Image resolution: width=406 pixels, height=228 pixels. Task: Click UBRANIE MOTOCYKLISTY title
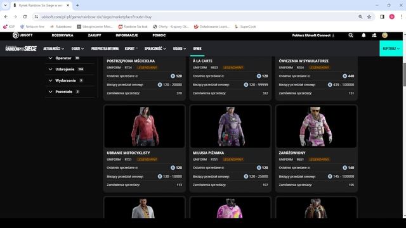click(x=128, y=153)
